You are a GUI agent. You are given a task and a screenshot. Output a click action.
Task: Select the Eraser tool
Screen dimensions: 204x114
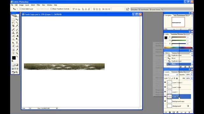(13, 36)
